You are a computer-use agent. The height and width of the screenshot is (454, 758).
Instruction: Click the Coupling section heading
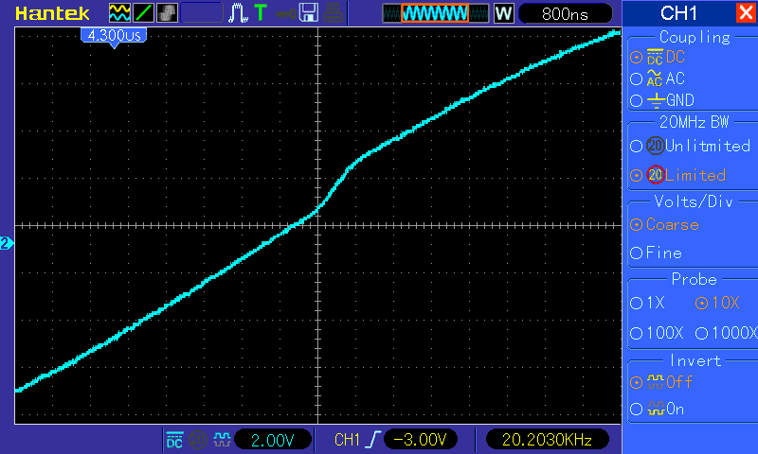[695, 37]
